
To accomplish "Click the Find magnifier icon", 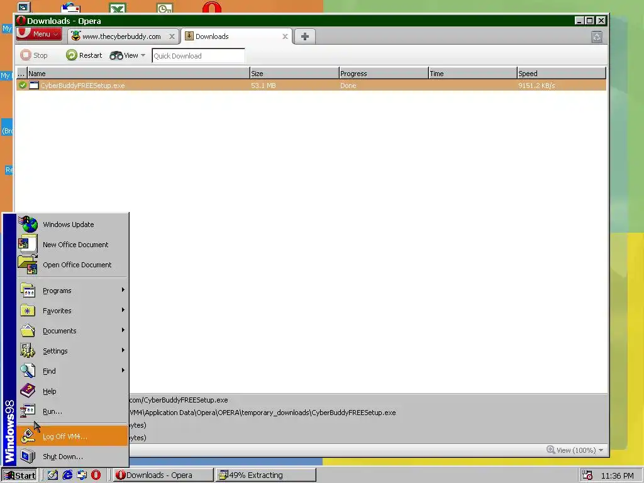I will (28, 371).
